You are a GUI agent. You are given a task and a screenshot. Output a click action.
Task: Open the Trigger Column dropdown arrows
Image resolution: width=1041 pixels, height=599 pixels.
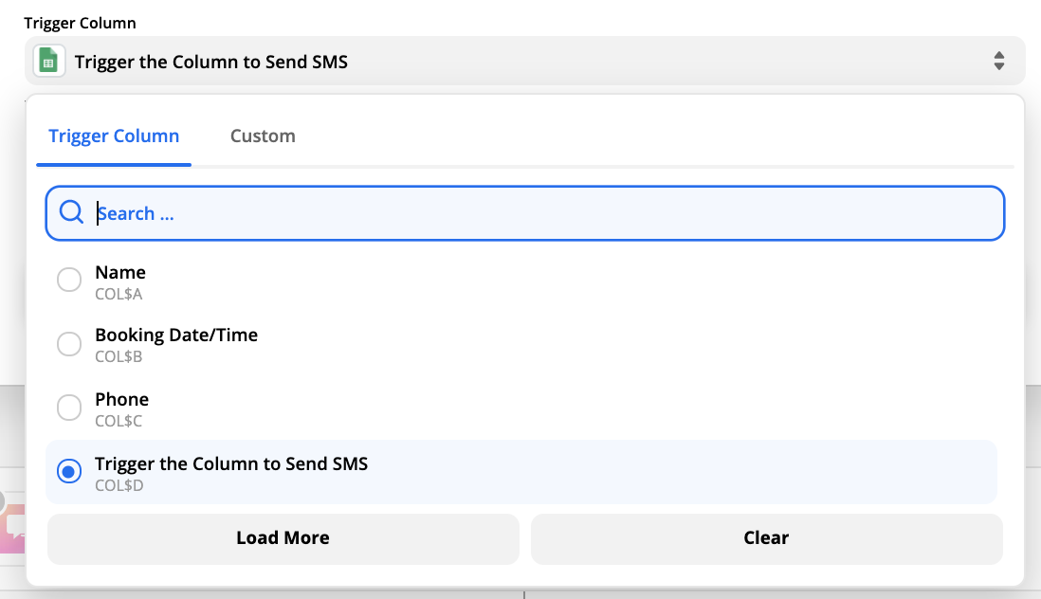click(x=998, y=61)
